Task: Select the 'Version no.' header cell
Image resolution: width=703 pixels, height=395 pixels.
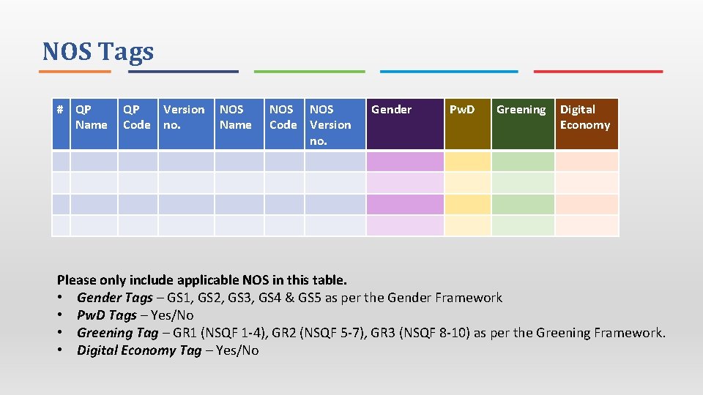Action: tap(186, 124)
